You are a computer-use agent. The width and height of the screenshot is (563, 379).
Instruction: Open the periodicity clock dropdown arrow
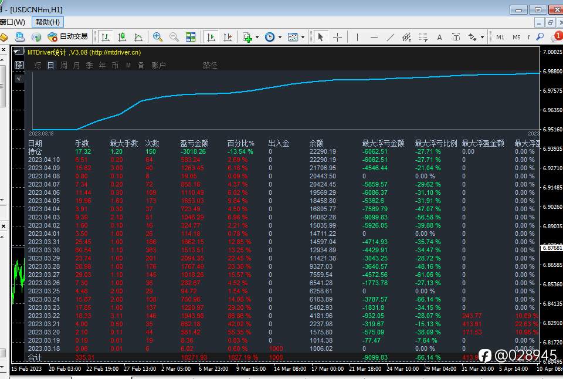click(280, 38)
